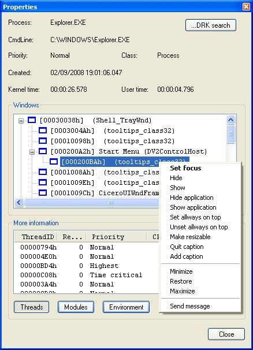Open the DRK search button

point(211,25)
